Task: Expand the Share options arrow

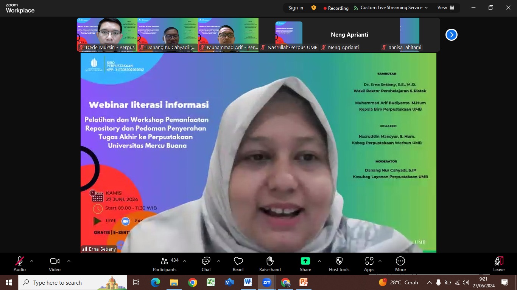Action: click(319, 261)
